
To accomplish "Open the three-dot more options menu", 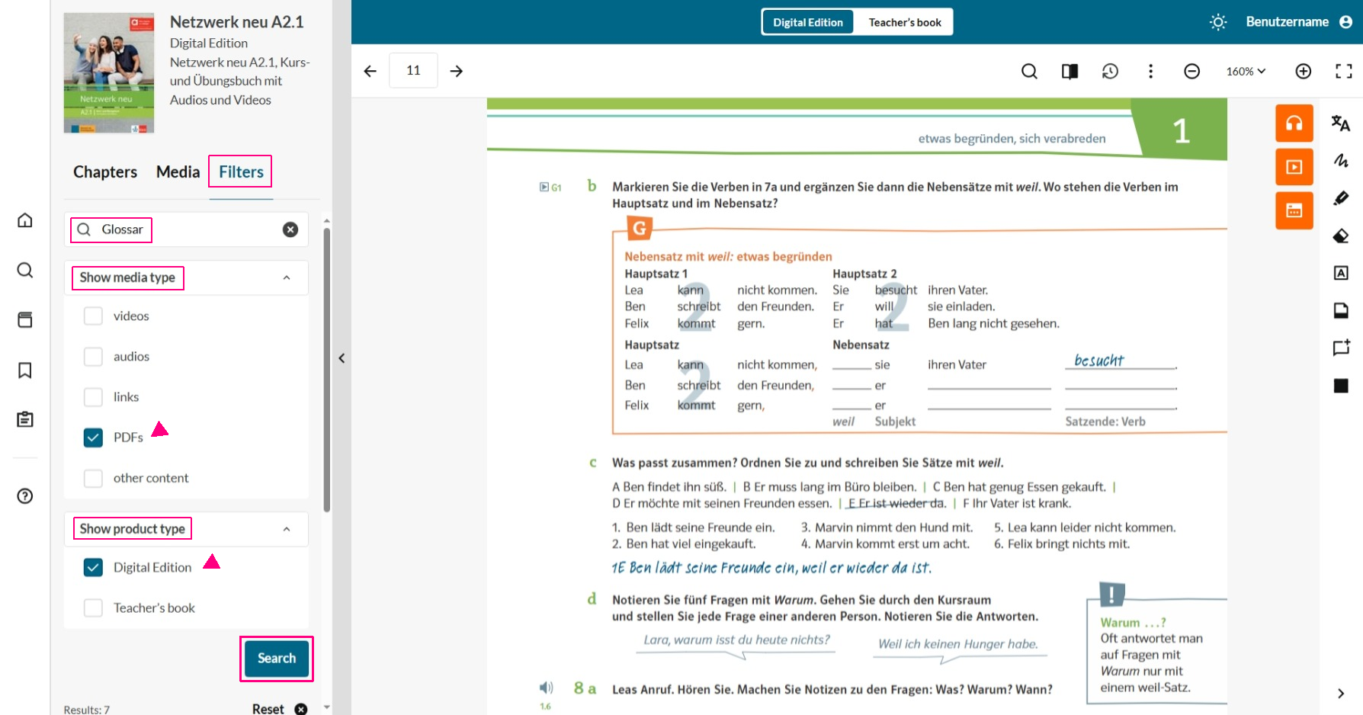I will pyautogui.click(x=1150, y=71).
